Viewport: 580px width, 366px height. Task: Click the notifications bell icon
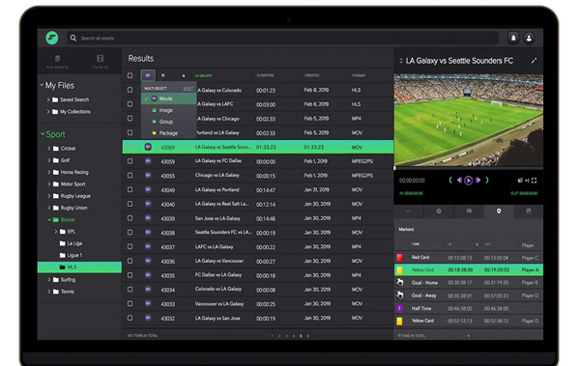coord(513,38)
